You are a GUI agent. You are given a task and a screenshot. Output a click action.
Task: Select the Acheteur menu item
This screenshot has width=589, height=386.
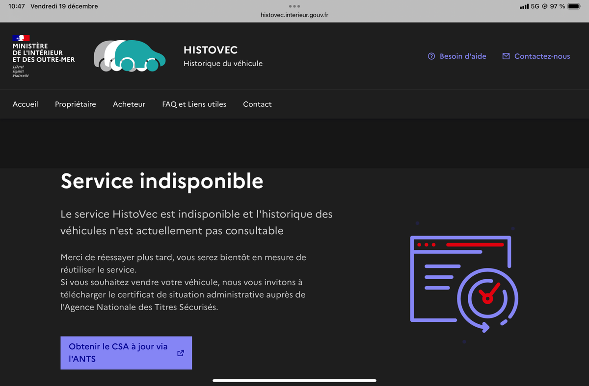coord(129,104)
